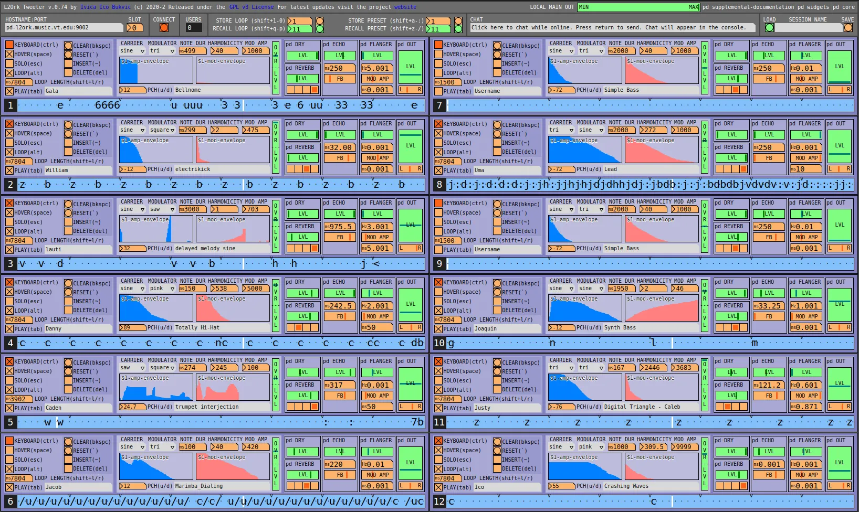Open the tri carrier dropdown in track 8
This screenshot has width=859, height=512.
[561, 130]
